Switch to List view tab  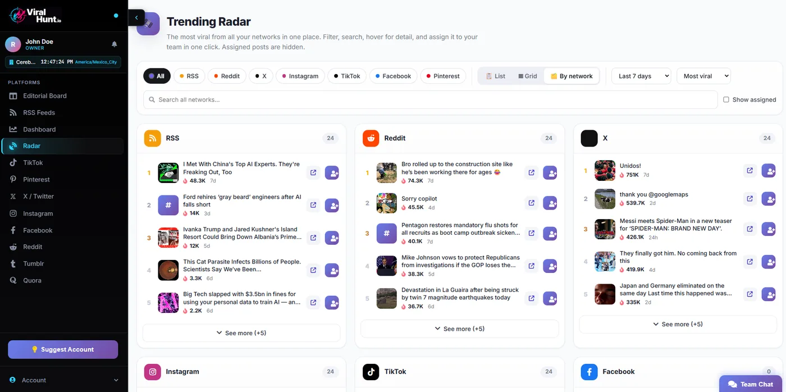496,76
